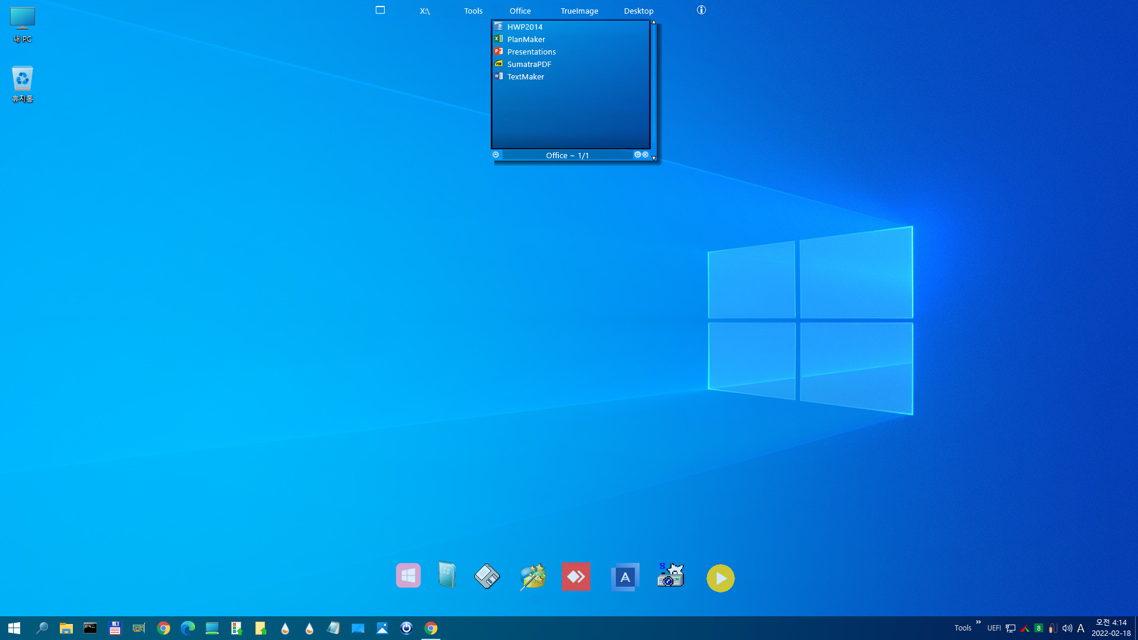
Task: Click the Office ~ 1/1 footer label
Action: tap(567, 155)
